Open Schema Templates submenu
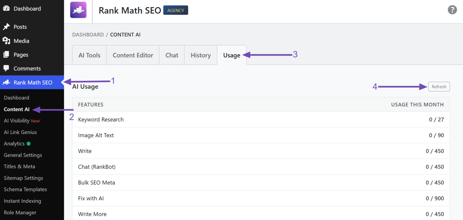This screenshot has width=463, height=220. tap(25, 189)
